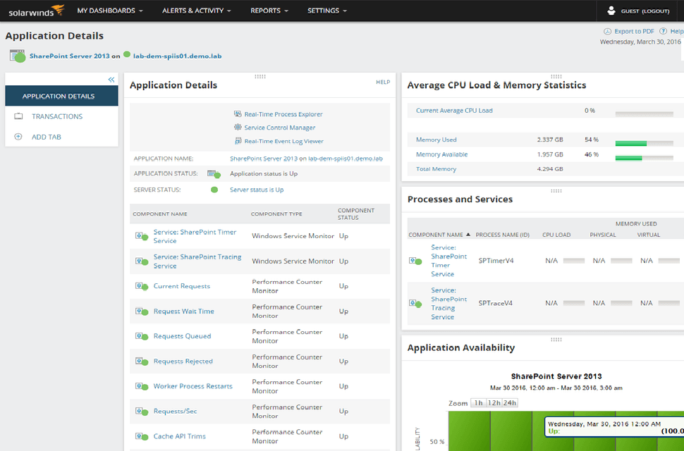Switch to the Transactions tab
The height and width of the screenshot is (451, 684).
[x=57, y=116]
